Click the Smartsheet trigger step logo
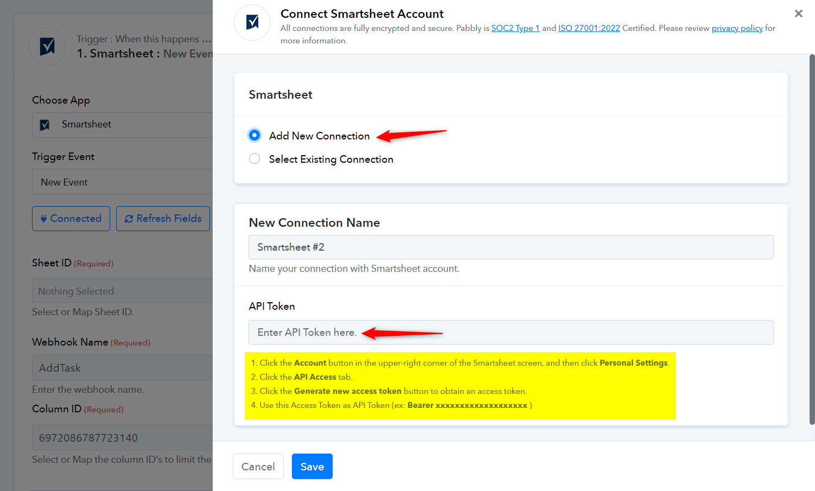This screenshot has width=815, height=491. point(47,47)
